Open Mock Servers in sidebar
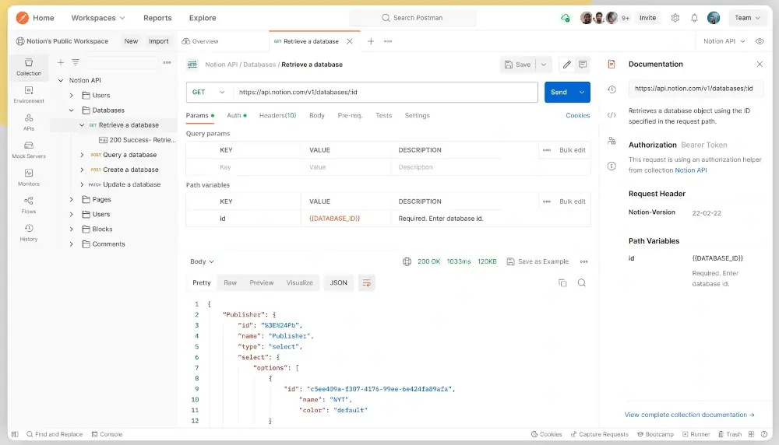Image resolution: width=779 pixels, height=445 pixels. [x=29, y=150]
